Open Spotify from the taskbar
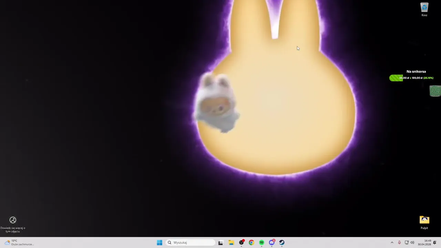Viewport: 441px width, 248px height. [x=261, y=242]
